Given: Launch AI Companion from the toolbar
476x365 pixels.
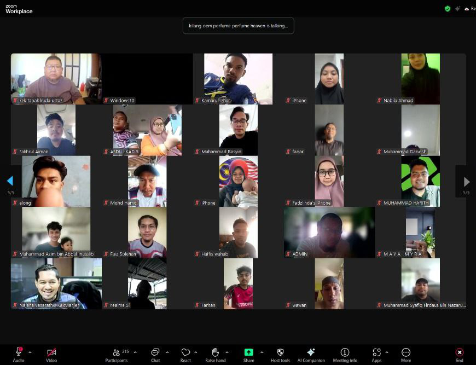Looking at the screenshot, I should click(x=311, y=353).
